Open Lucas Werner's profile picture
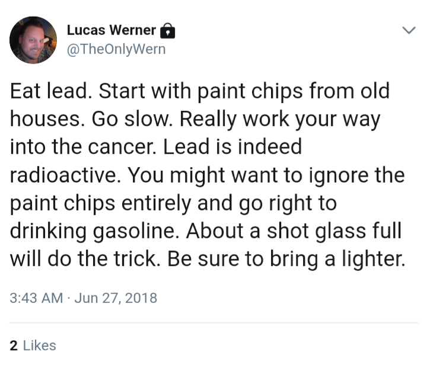This screenshot has width=427, height=367. pos(33,40)
